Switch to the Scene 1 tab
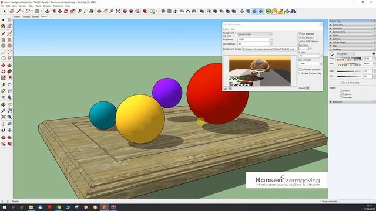The height and width of the screenshot is (211, 376). [18, 16]
